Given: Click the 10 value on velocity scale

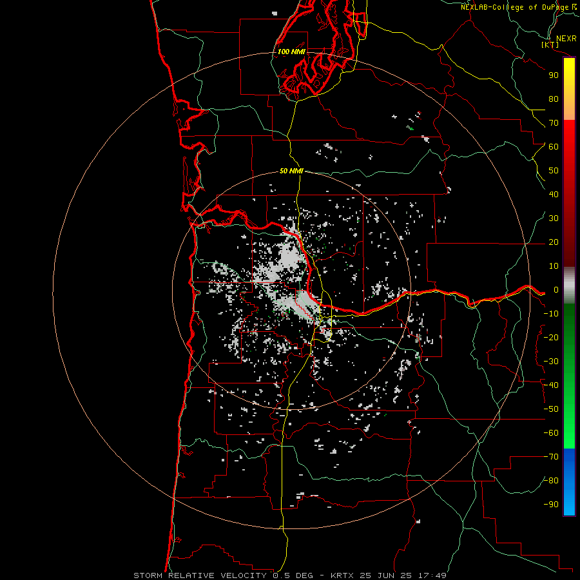Looking at the screenshot, I should [554, 266].
